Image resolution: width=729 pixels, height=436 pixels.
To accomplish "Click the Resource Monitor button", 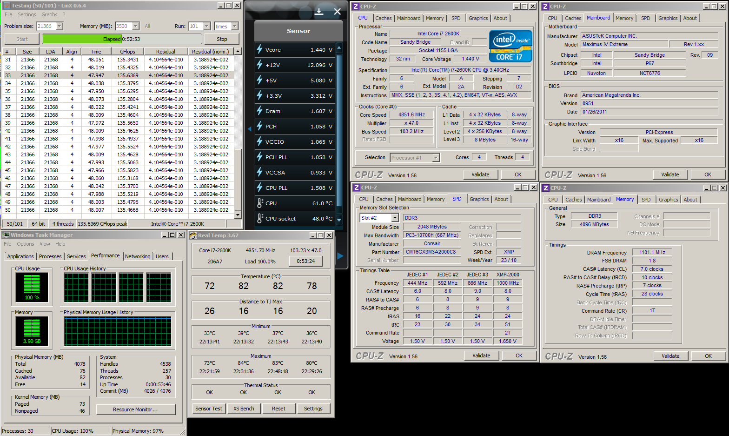I will (135, 409).
